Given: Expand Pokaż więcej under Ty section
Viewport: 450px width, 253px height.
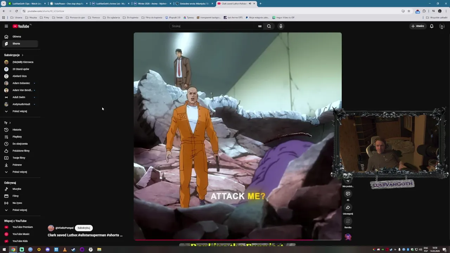Looking at the screenshot, I should click(20, 172).
